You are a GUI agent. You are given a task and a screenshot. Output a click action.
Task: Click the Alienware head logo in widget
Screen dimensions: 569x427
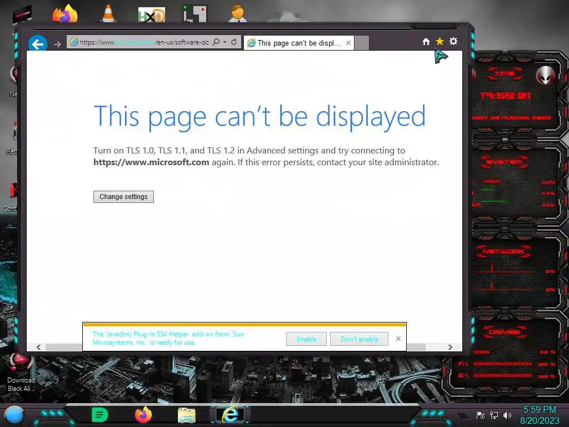click(x=546, y=76)
